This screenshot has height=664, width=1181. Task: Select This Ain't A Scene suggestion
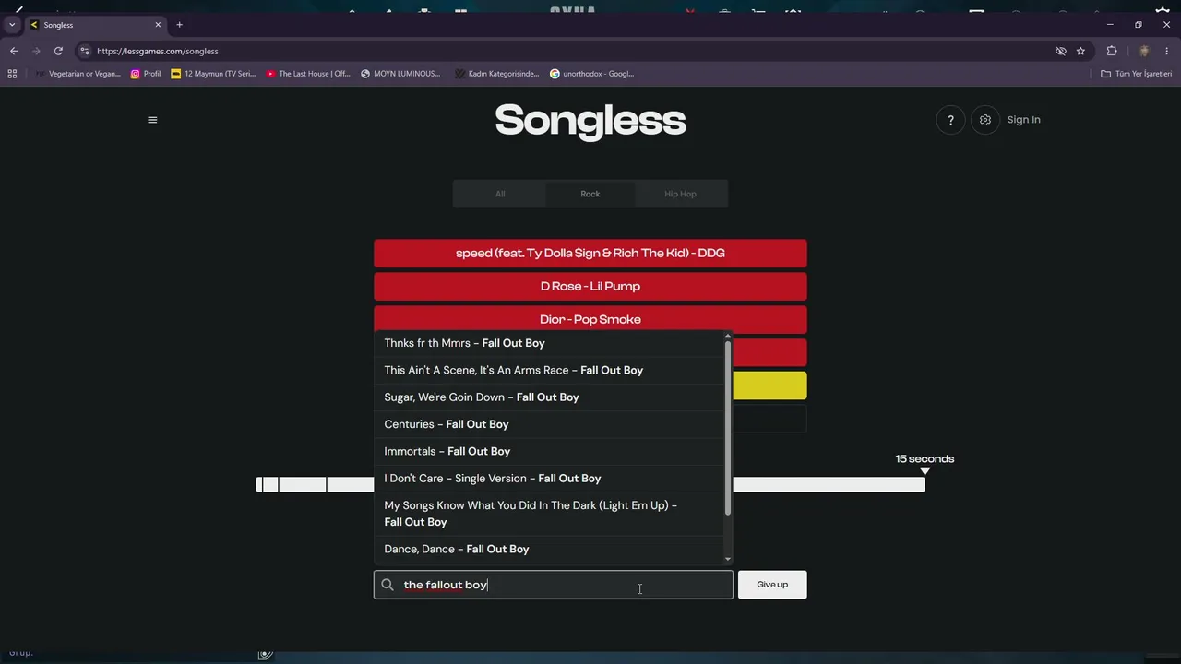pos(549,370)
